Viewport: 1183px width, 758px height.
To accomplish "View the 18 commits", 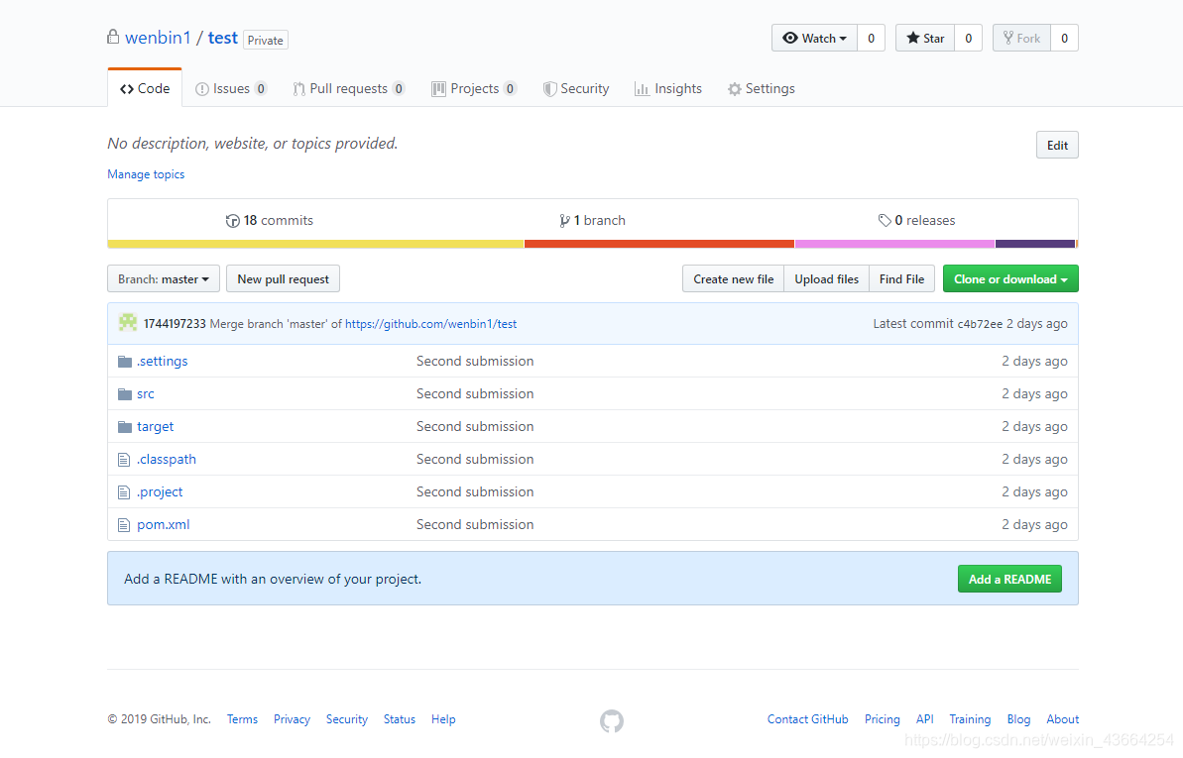I will [270, 220].
